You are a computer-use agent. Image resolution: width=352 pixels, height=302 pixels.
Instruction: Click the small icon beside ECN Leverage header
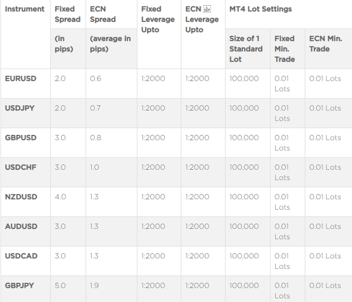[208, 9]
